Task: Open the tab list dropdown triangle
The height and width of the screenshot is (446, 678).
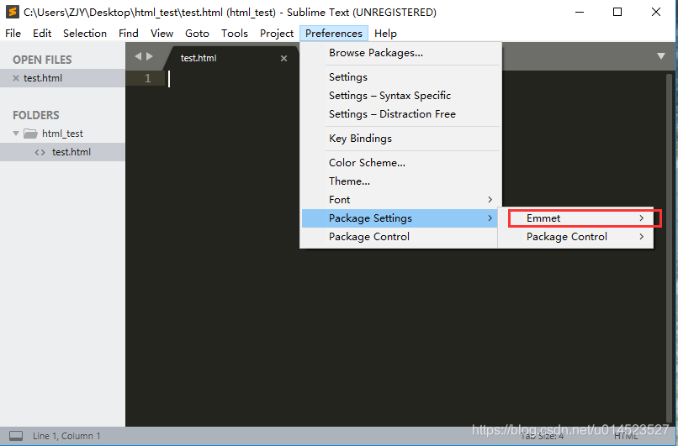Action: click(660, 56)
